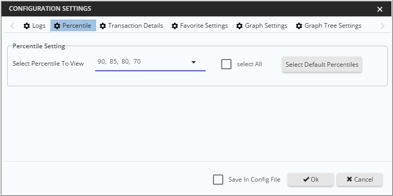Close the Configuration Settings dialog
Image resolution: width=393 pixels, height=196 pixels.
pyautogui.click(x=380, y=9)
